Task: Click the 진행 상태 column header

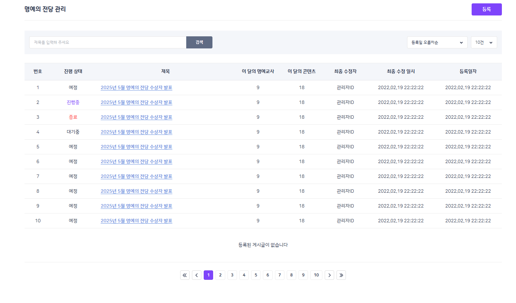Action: tap(73, 71)
